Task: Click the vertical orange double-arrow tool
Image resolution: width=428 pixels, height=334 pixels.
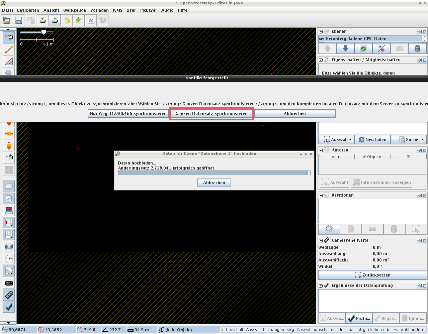Action: 9,146
